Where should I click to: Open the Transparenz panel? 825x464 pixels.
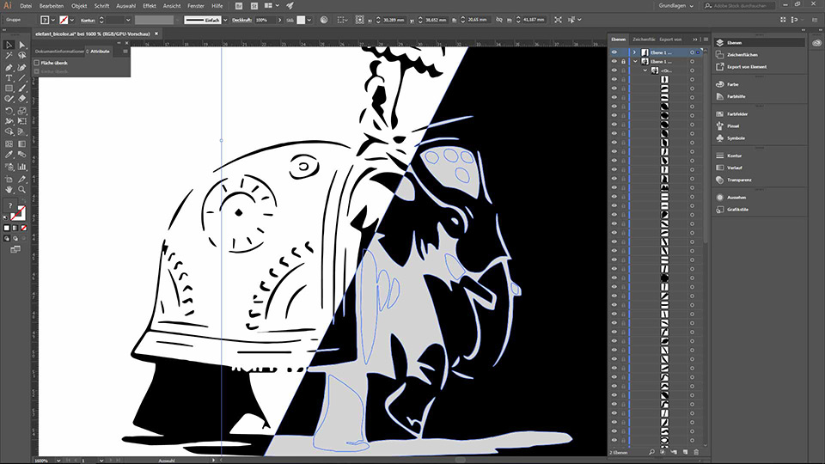(x=739, y=180)
